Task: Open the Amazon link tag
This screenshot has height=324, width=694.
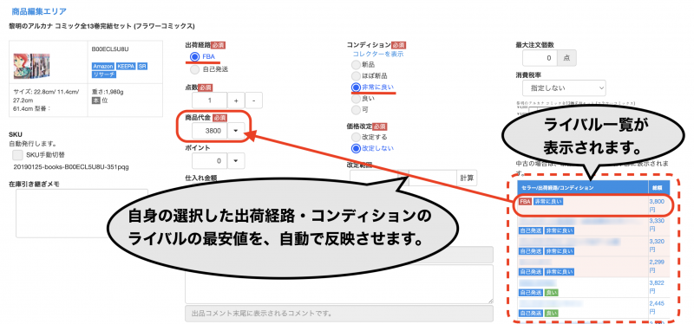Action: (x=103, y=67)
